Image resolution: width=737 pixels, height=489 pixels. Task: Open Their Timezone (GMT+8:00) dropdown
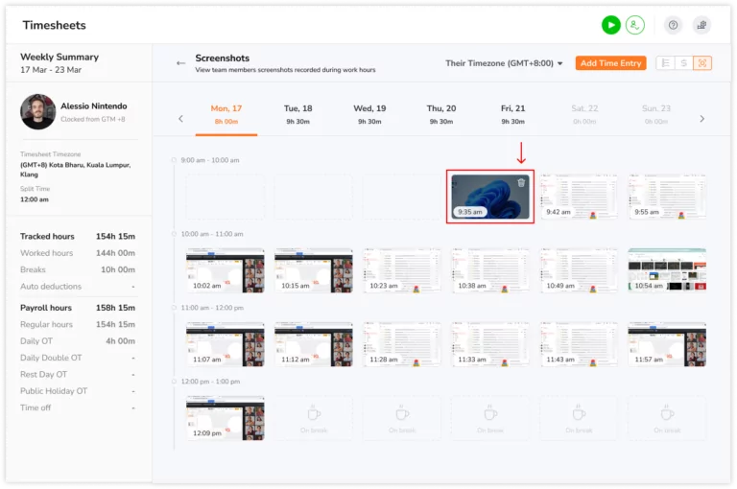click(504, 63)
